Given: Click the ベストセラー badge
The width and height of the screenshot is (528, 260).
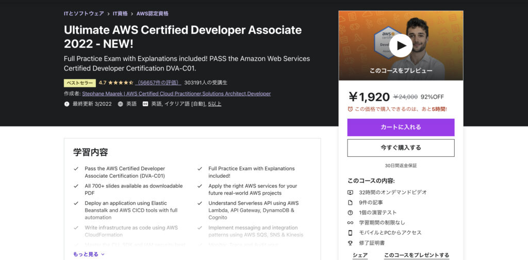Looking at the screenshot, I should pyautogui.click(x=80, y=83).
